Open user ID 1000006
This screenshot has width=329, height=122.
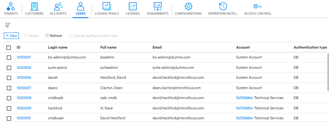24,78
